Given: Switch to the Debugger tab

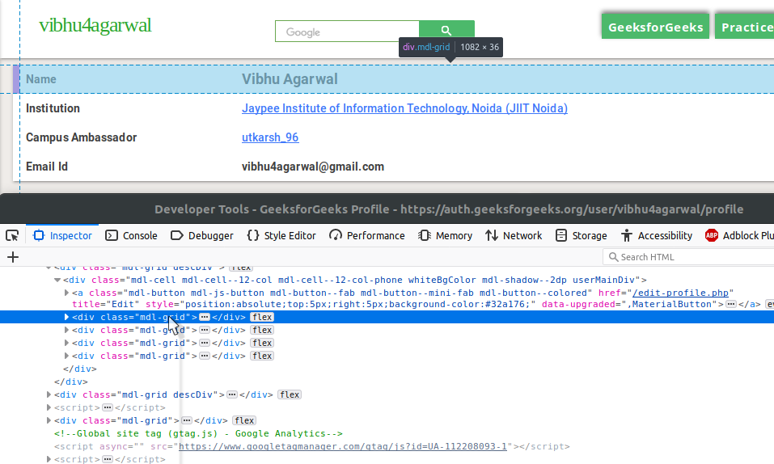Looking at the screenshot, I should 202,235.
